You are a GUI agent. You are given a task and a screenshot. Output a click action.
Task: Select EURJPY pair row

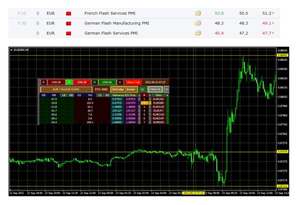click(x=158, y=111)
